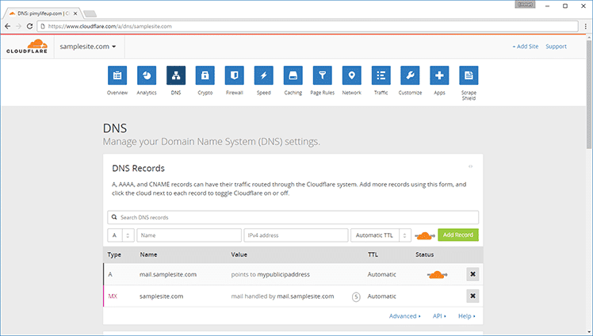The width and height of the screenshot is (593, 336).
Task: Expand the samplesite.com site selector
Action: point(87,47)
